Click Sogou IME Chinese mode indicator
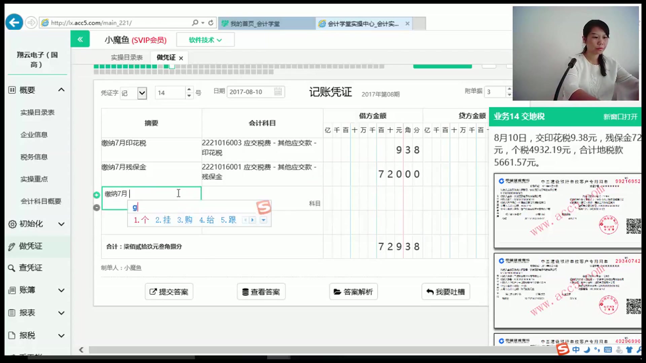This screenshot has width=646, height=363. coord(576,350)
